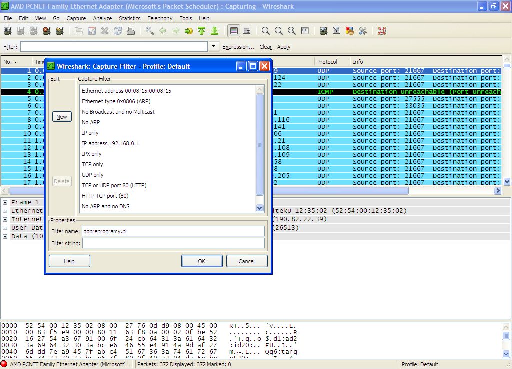Click Help in the Capture Filter dialog
Viewport: 512px width, 369px height.
click(69, 261)
